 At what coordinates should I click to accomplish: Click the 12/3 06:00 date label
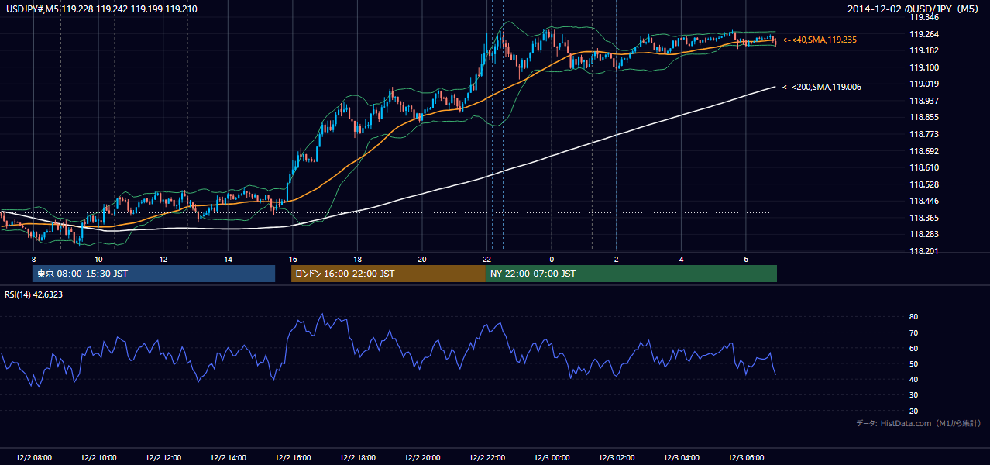click(745, 457)
